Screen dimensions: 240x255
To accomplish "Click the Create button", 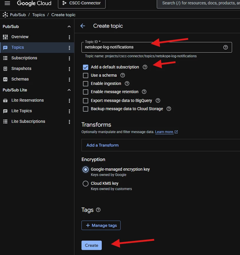I will point(91,245).
